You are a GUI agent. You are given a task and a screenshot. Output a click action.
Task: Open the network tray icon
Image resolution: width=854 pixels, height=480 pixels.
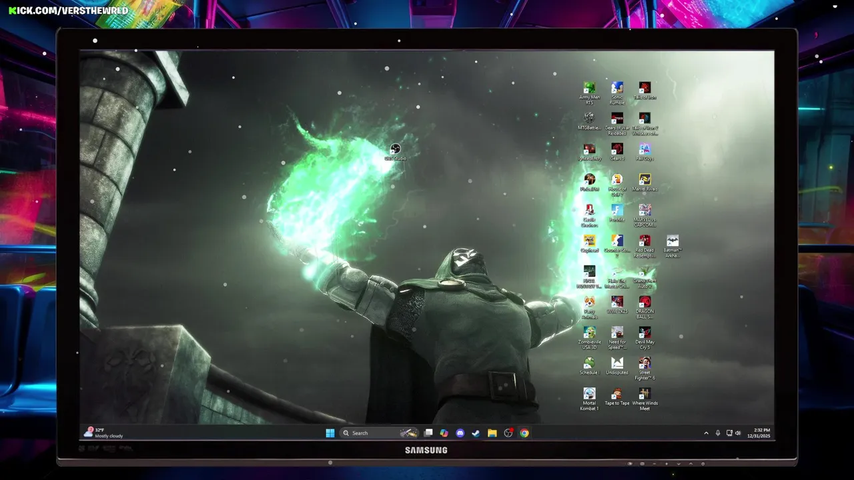[729, 433]
